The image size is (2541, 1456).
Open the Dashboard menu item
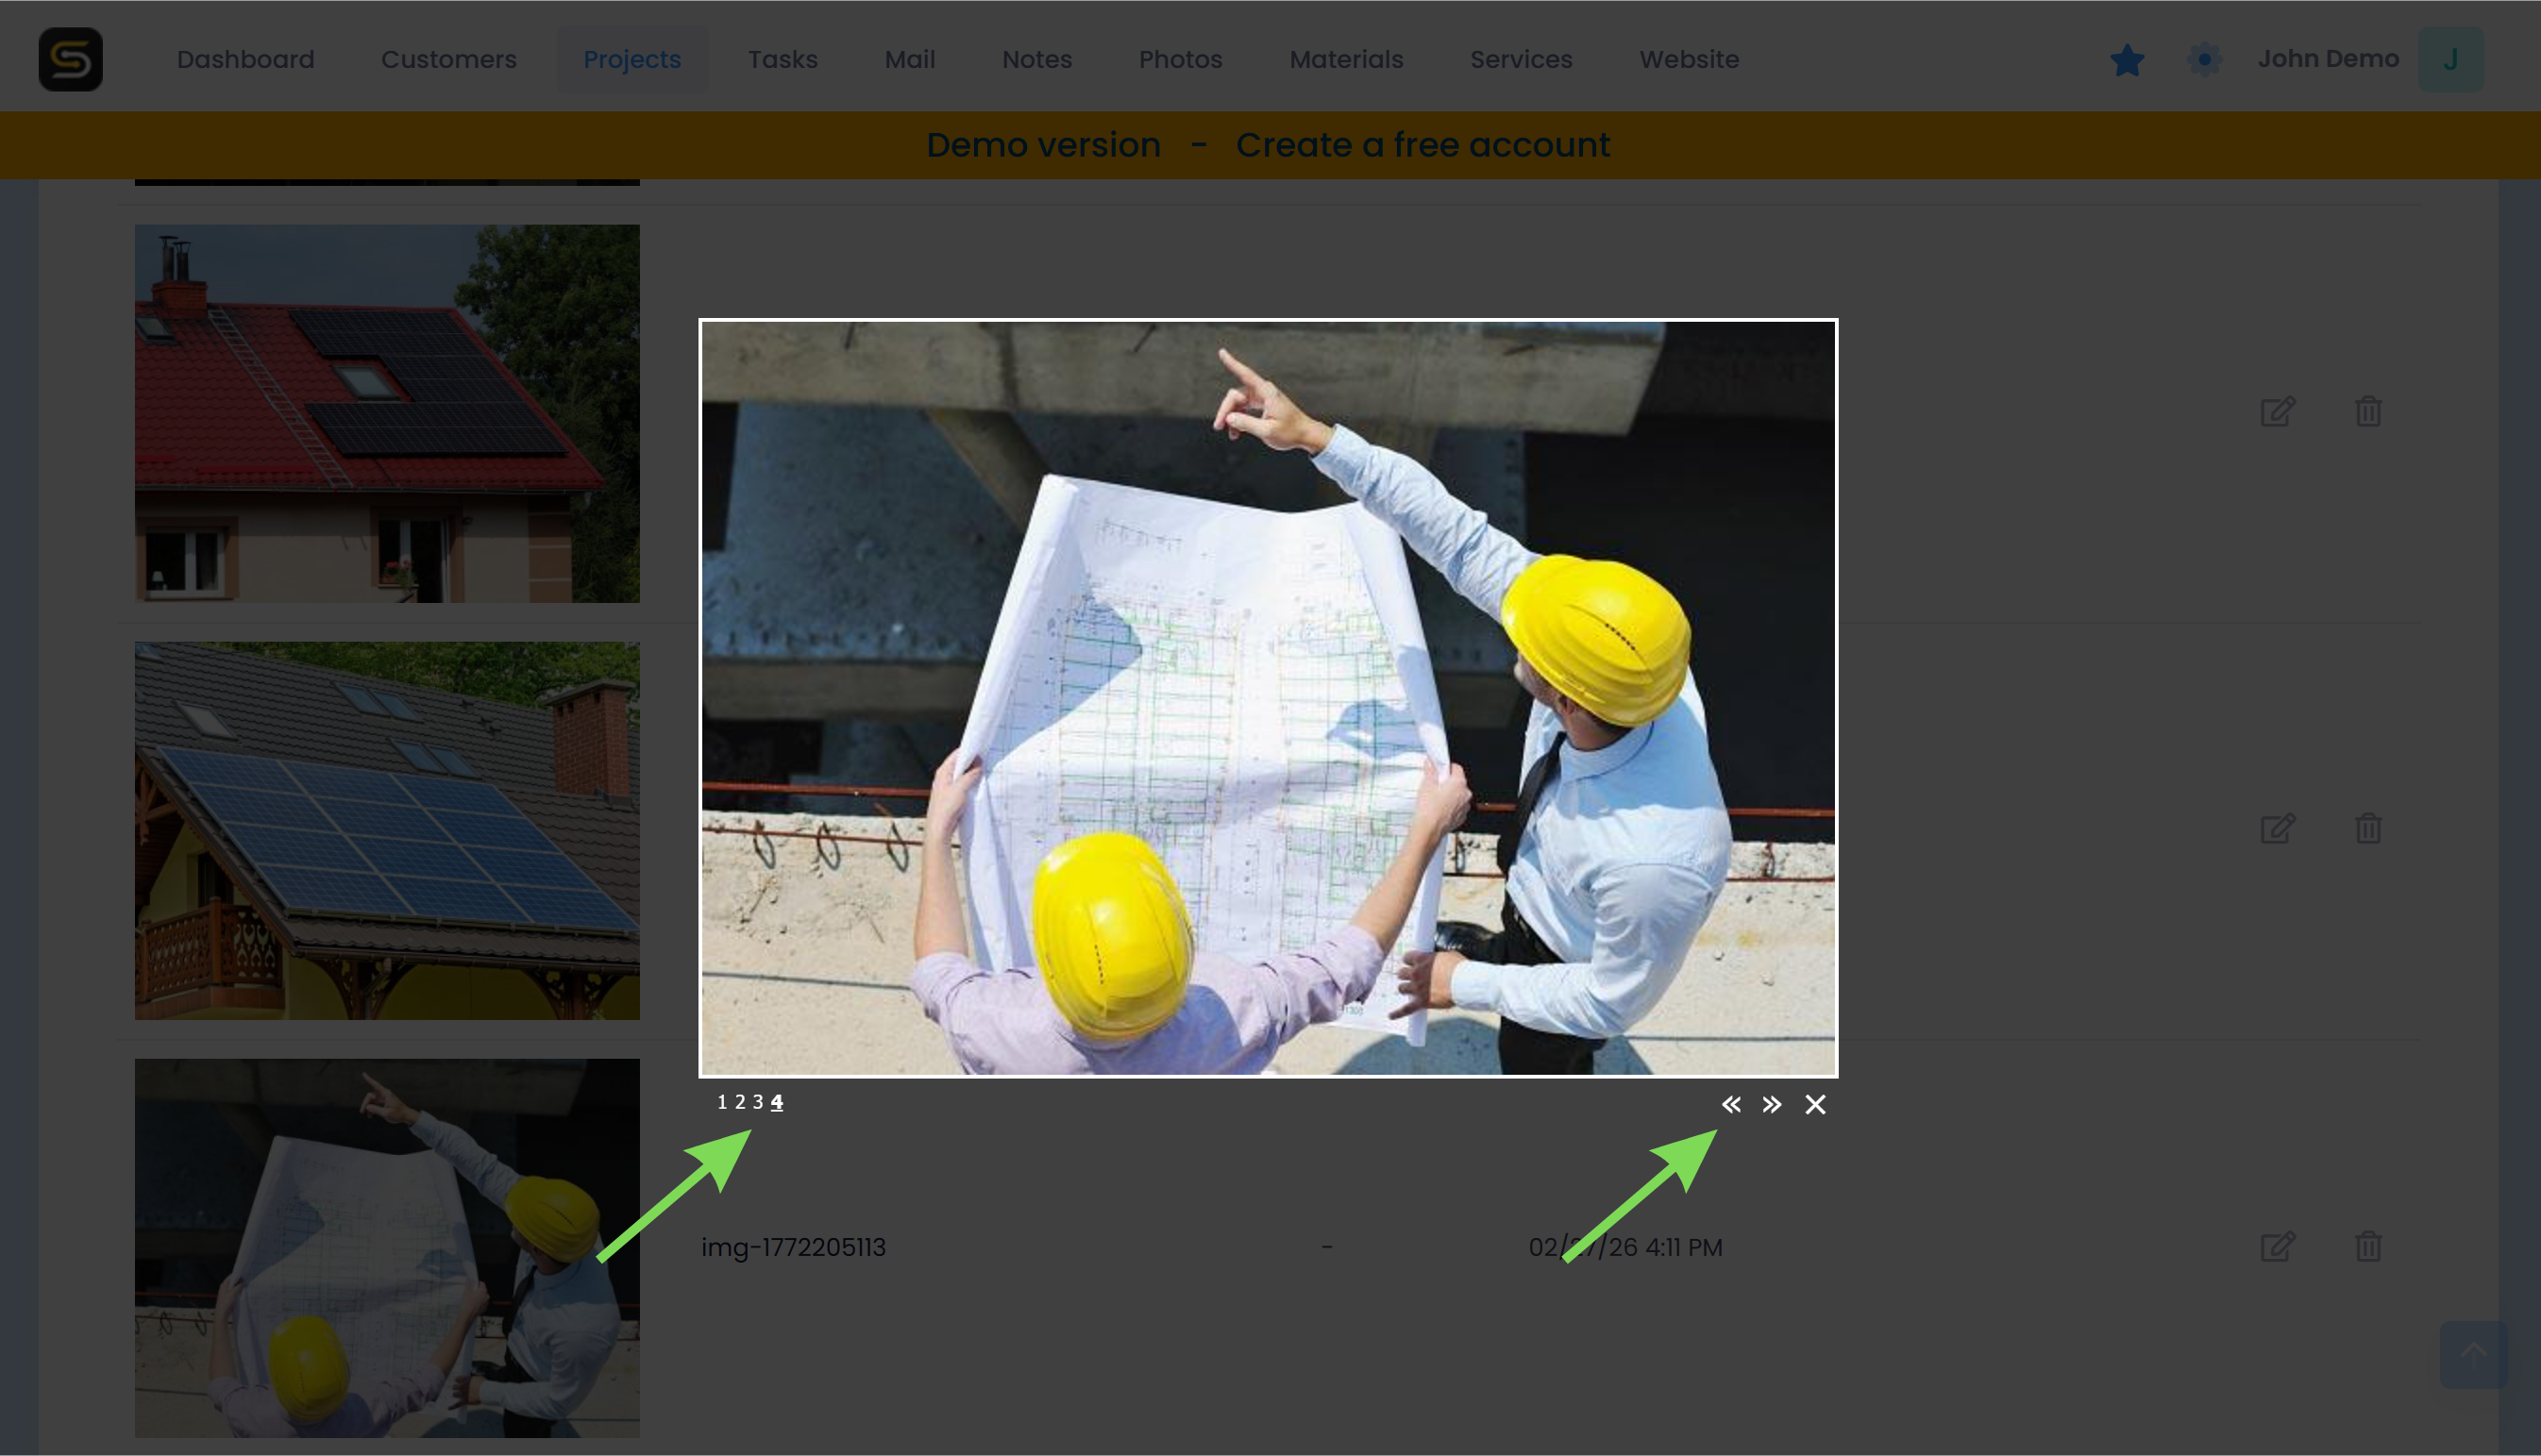tap(245, 59)
